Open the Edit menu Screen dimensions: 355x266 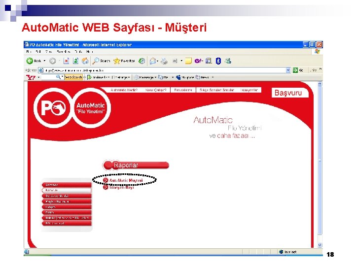(x=38, y=52)
